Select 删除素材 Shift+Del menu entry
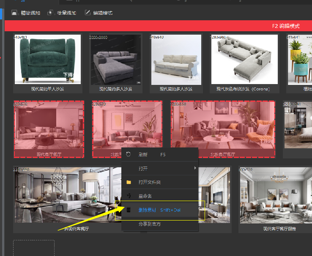The height and width of the screenshot is (256, 312). [x=161, y=210]
